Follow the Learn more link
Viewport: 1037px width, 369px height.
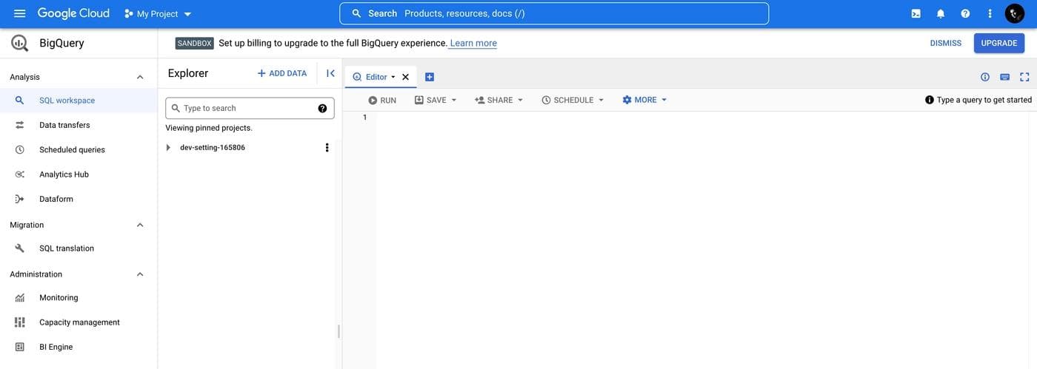coord(473,43)
